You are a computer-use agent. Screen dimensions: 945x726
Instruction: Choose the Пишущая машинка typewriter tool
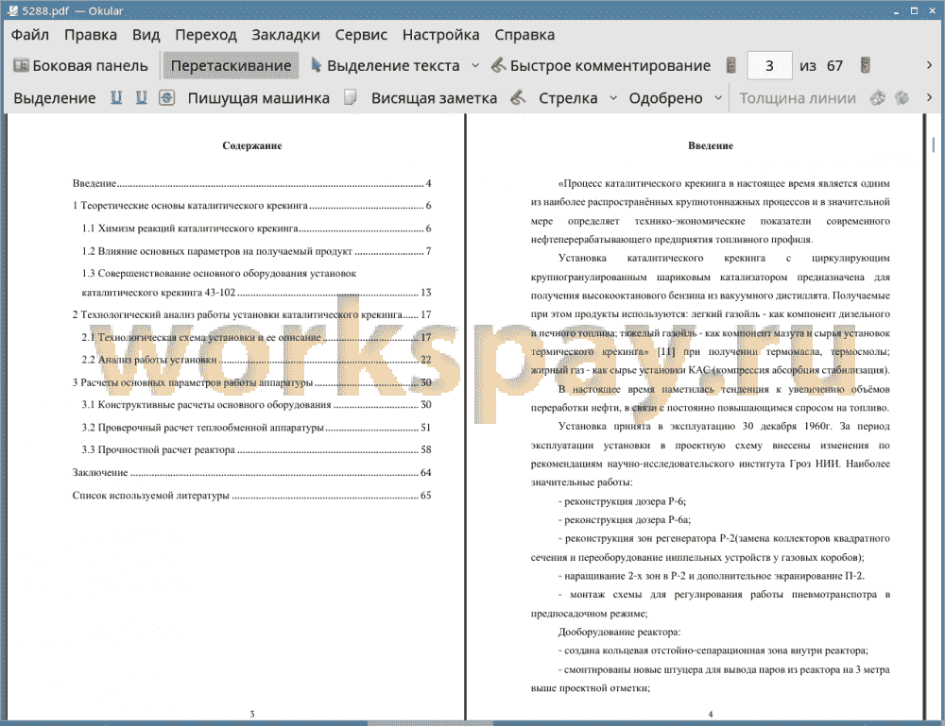[x=259, y=98]
